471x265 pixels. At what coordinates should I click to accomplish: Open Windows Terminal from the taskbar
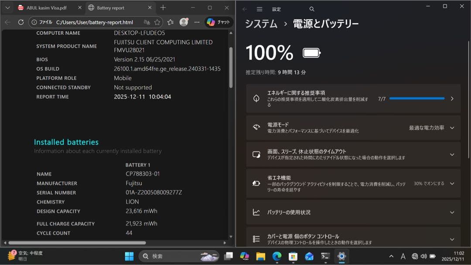click(x=325, y=256)
